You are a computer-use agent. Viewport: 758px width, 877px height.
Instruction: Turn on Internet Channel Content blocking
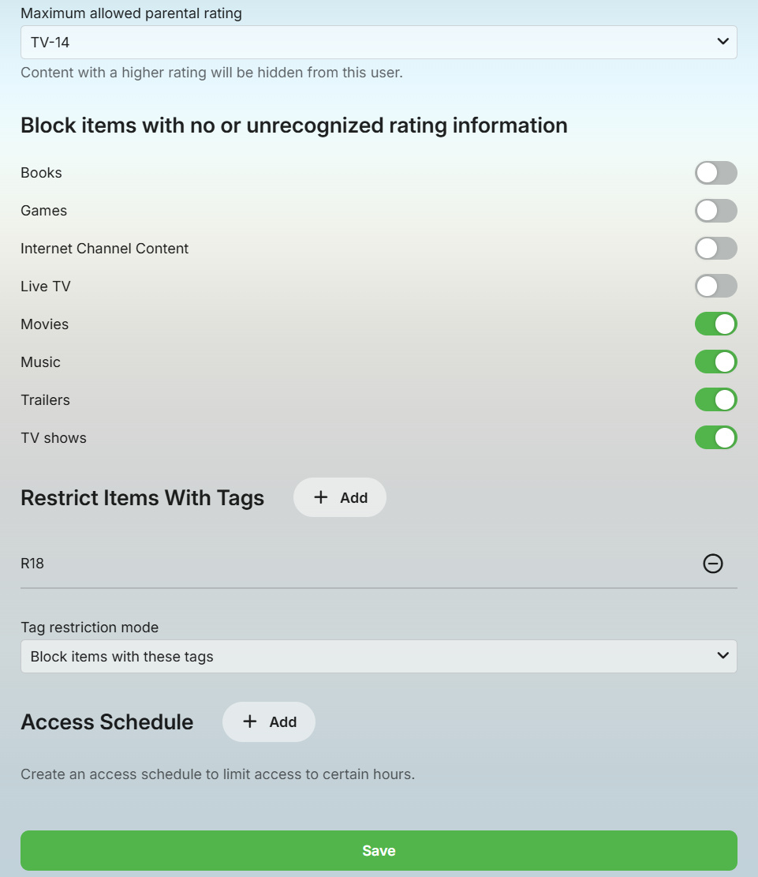[x=715, y=249]
